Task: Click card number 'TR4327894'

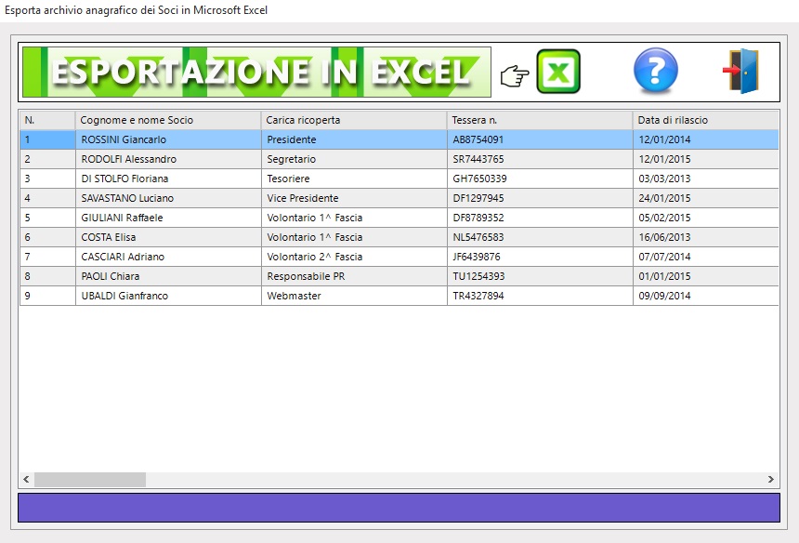Action: [x=478, y=296]
